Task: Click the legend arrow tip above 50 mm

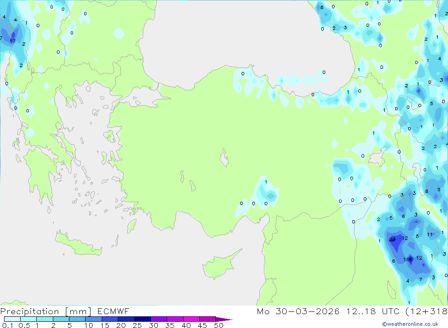Action: coord(224,319)
